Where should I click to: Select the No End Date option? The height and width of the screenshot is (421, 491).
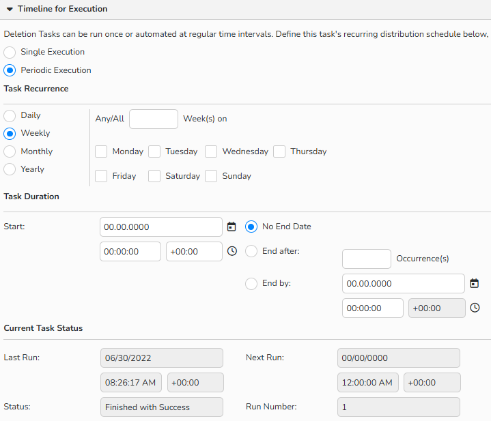(251, 227)
